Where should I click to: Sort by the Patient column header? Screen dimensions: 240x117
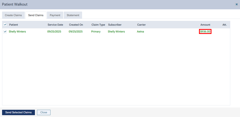pos(14,25)
